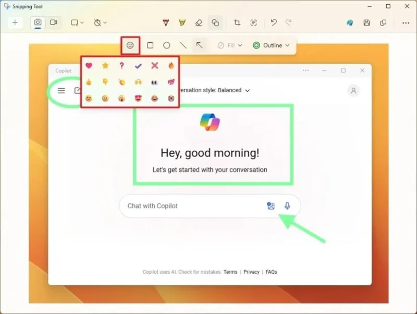Maximize the Snipping Tool window

[x=388, y=6]
